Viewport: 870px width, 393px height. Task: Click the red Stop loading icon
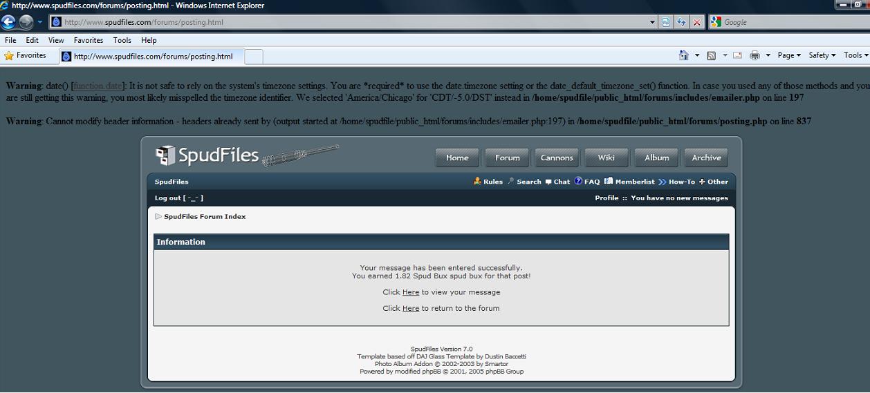click(x=697, y=22)
